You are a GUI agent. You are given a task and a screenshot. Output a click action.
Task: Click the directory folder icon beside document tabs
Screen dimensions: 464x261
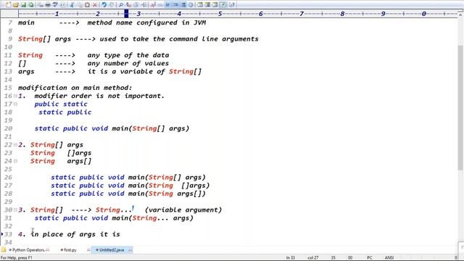[4, 249]
